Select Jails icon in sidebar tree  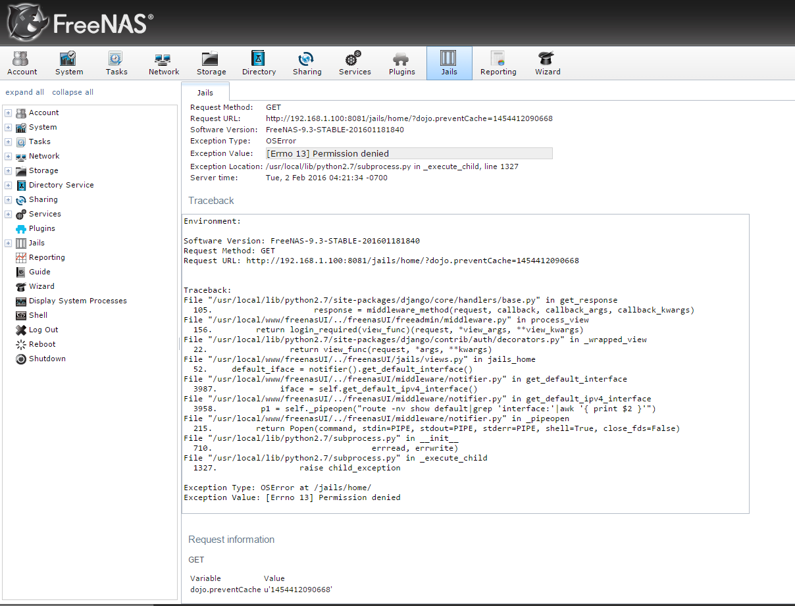coord(21,243)
